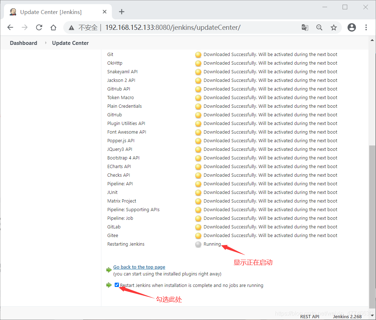Select the JQuery3 API plugin name
376x320 pixels.
(x=120, y=149)
